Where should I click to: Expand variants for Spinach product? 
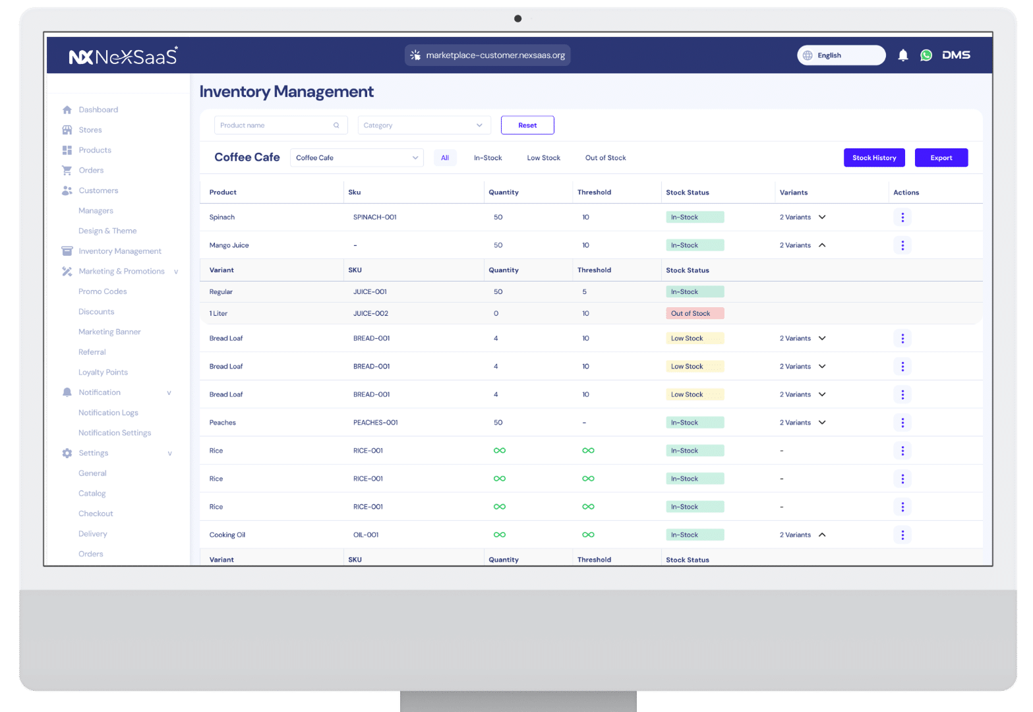pyautogui.click(x=822, y=218)
